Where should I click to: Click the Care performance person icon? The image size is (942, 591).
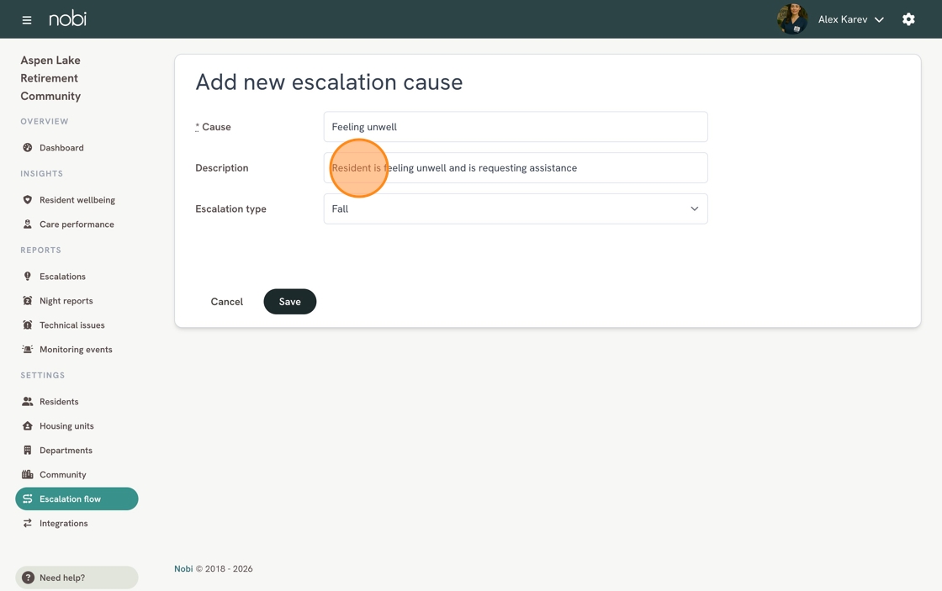point(27,224)
